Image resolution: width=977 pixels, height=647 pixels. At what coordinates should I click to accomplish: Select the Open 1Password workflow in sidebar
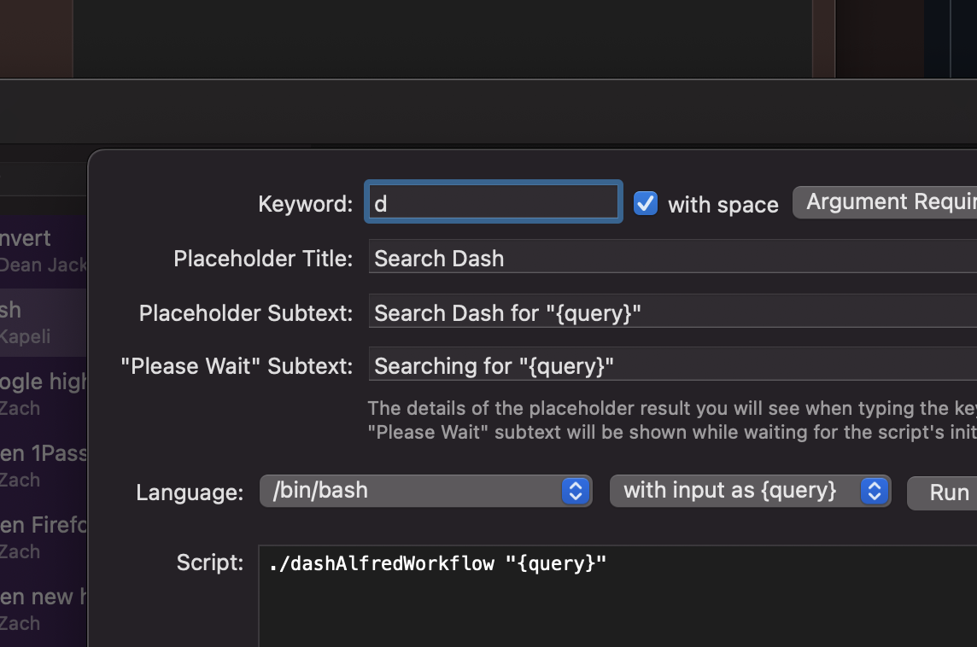[43, 466]
